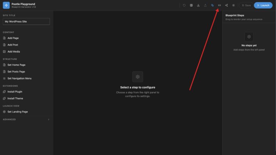Image resolution: width=276 pixels, height=155 pixels.
Task: Click the gear icon above No steps yet
Action: tap(249, 37)
